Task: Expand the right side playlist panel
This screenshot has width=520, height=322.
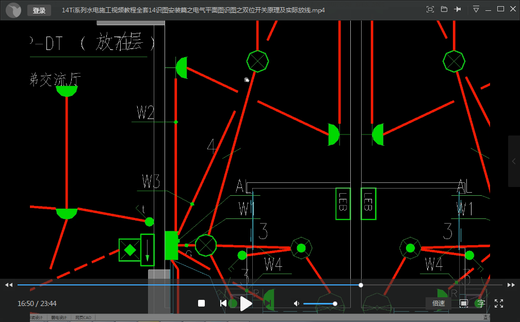Action: pos(514,161)
